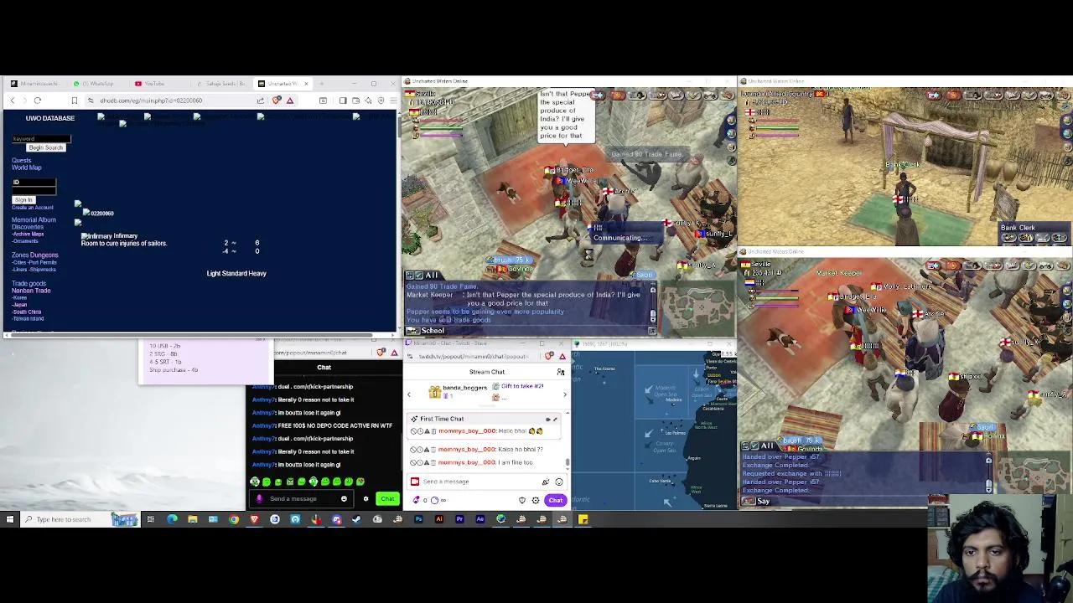The height and width of the screenshot is (603, 1073).
Task: Switch to the WhatsApp browser tab
Action: coord(96,84)
